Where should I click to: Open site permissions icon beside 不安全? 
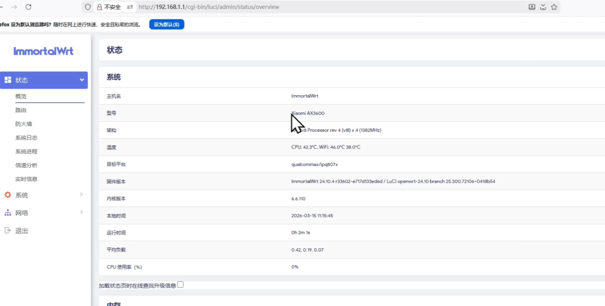coord(130,7)
